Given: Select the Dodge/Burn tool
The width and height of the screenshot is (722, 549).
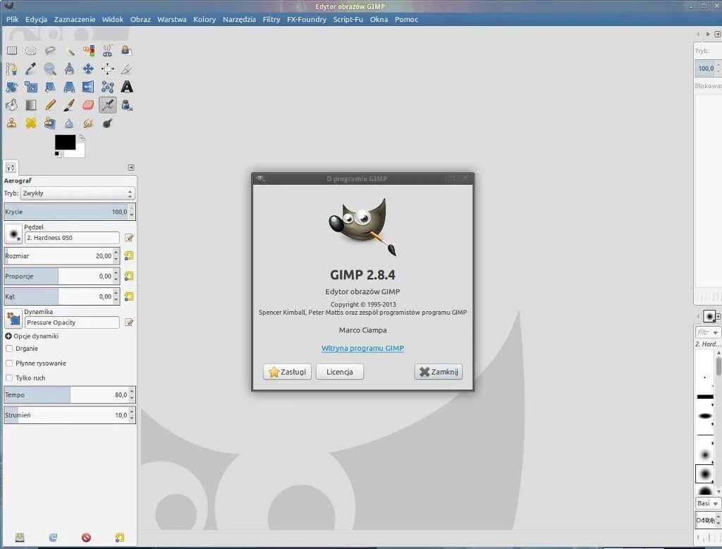Looking at the screenshot, I should 108,123.
